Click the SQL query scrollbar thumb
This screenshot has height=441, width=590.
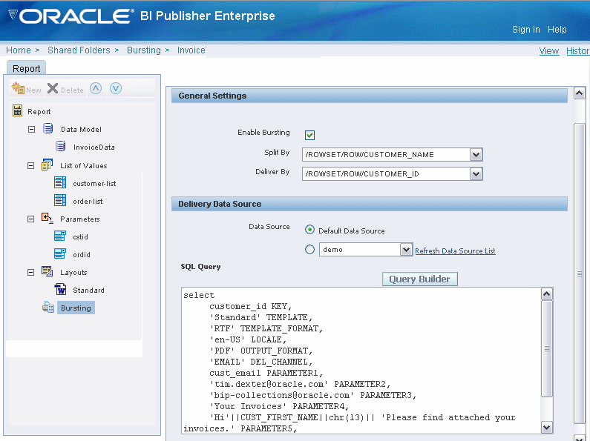pos(547,348)
